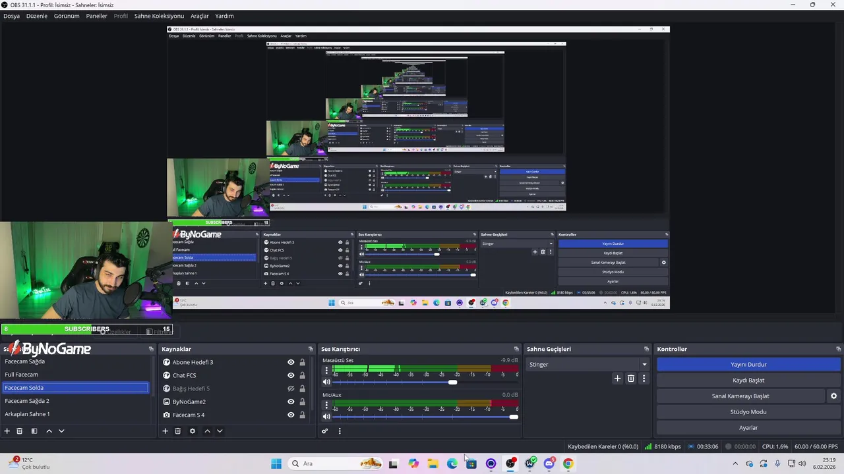Open advanced audio properties gears icon
This screenshot has height=474, width=844.
coord(325,431)
